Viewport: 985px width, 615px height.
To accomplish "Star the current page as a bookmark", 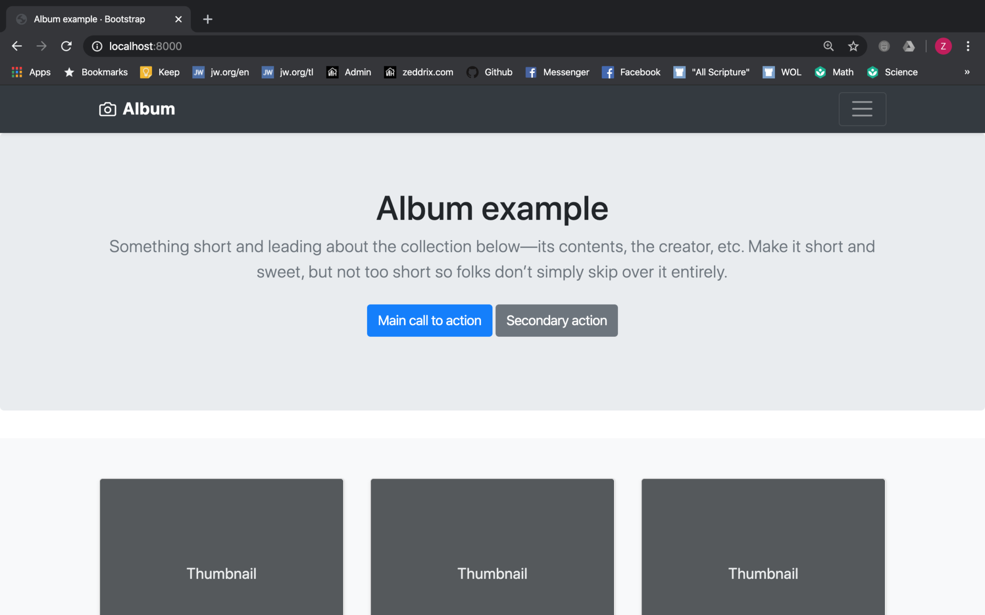I will pyautogui.click(x=853, y=46).
